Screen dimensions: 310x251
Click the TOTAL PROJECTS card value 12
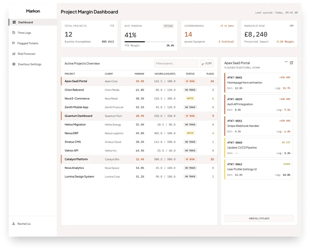(68, 34)
